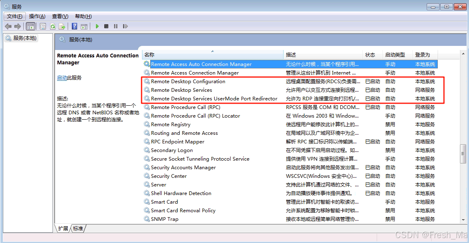469x243 pixels.
Task: Select the Remote Access Auto Connection Manager row
Action: (290, 64)
